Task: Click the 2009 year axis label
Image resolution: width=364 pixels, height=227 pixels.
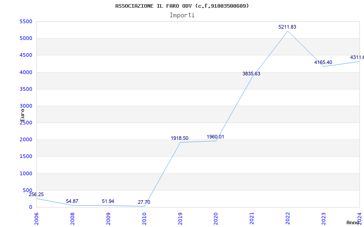Action: (108, 218)
